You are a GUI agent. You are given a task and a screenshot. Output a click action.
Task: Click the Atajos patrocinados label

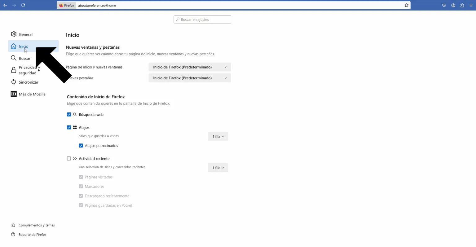coord(101,146)
